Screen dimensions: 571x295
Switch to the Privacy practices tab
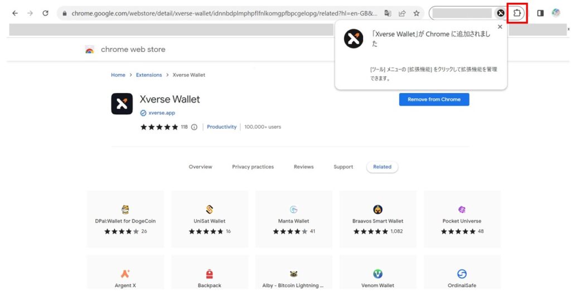(x=253, y=167)
